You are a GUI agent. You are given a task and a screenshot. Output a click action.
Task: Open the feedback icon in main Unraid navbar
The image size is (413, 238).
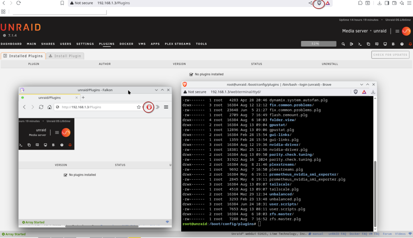tap(377, 44)
